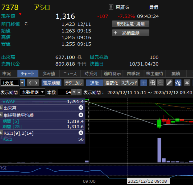Image resolution: width=193 pixels, height=185 pixels.
Task: Click the 銘柄登録 button
Action: (x=131, y=33)
